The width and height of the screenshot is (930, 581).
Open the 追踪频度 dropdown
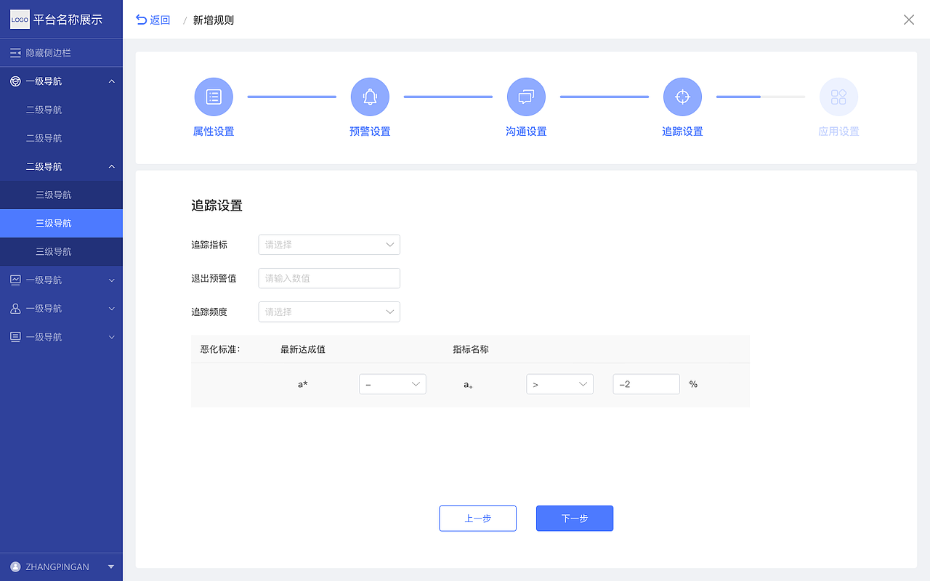(328, 312)
